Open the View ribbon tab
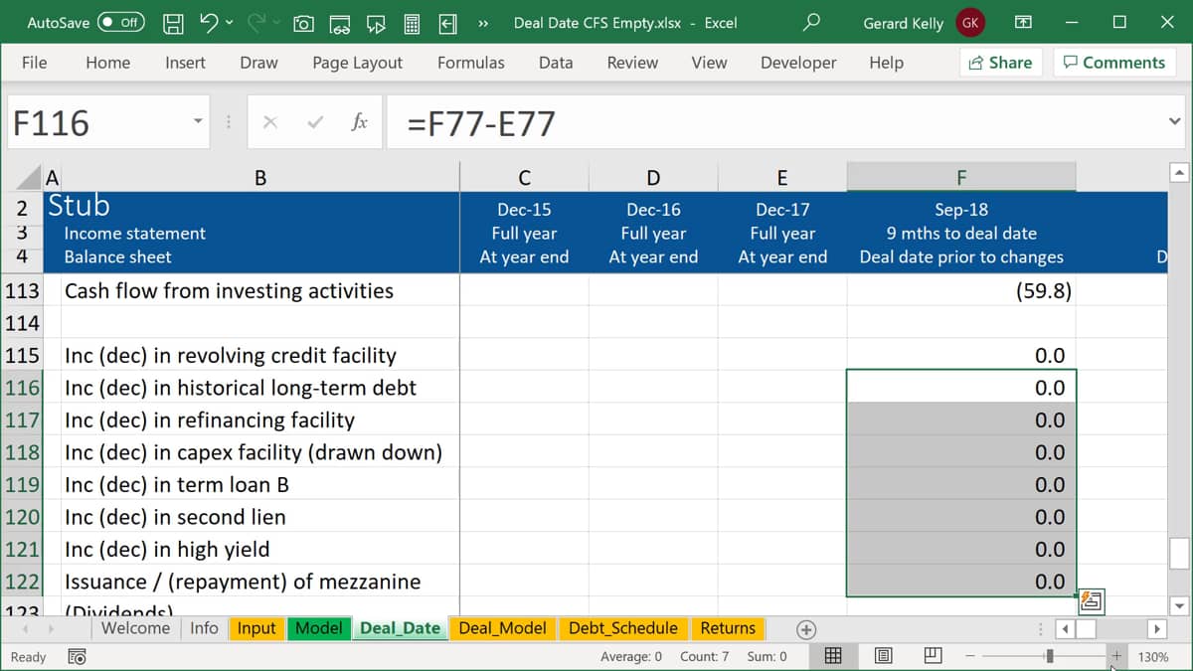This screenshot has width=1193, height=671. 709,63
